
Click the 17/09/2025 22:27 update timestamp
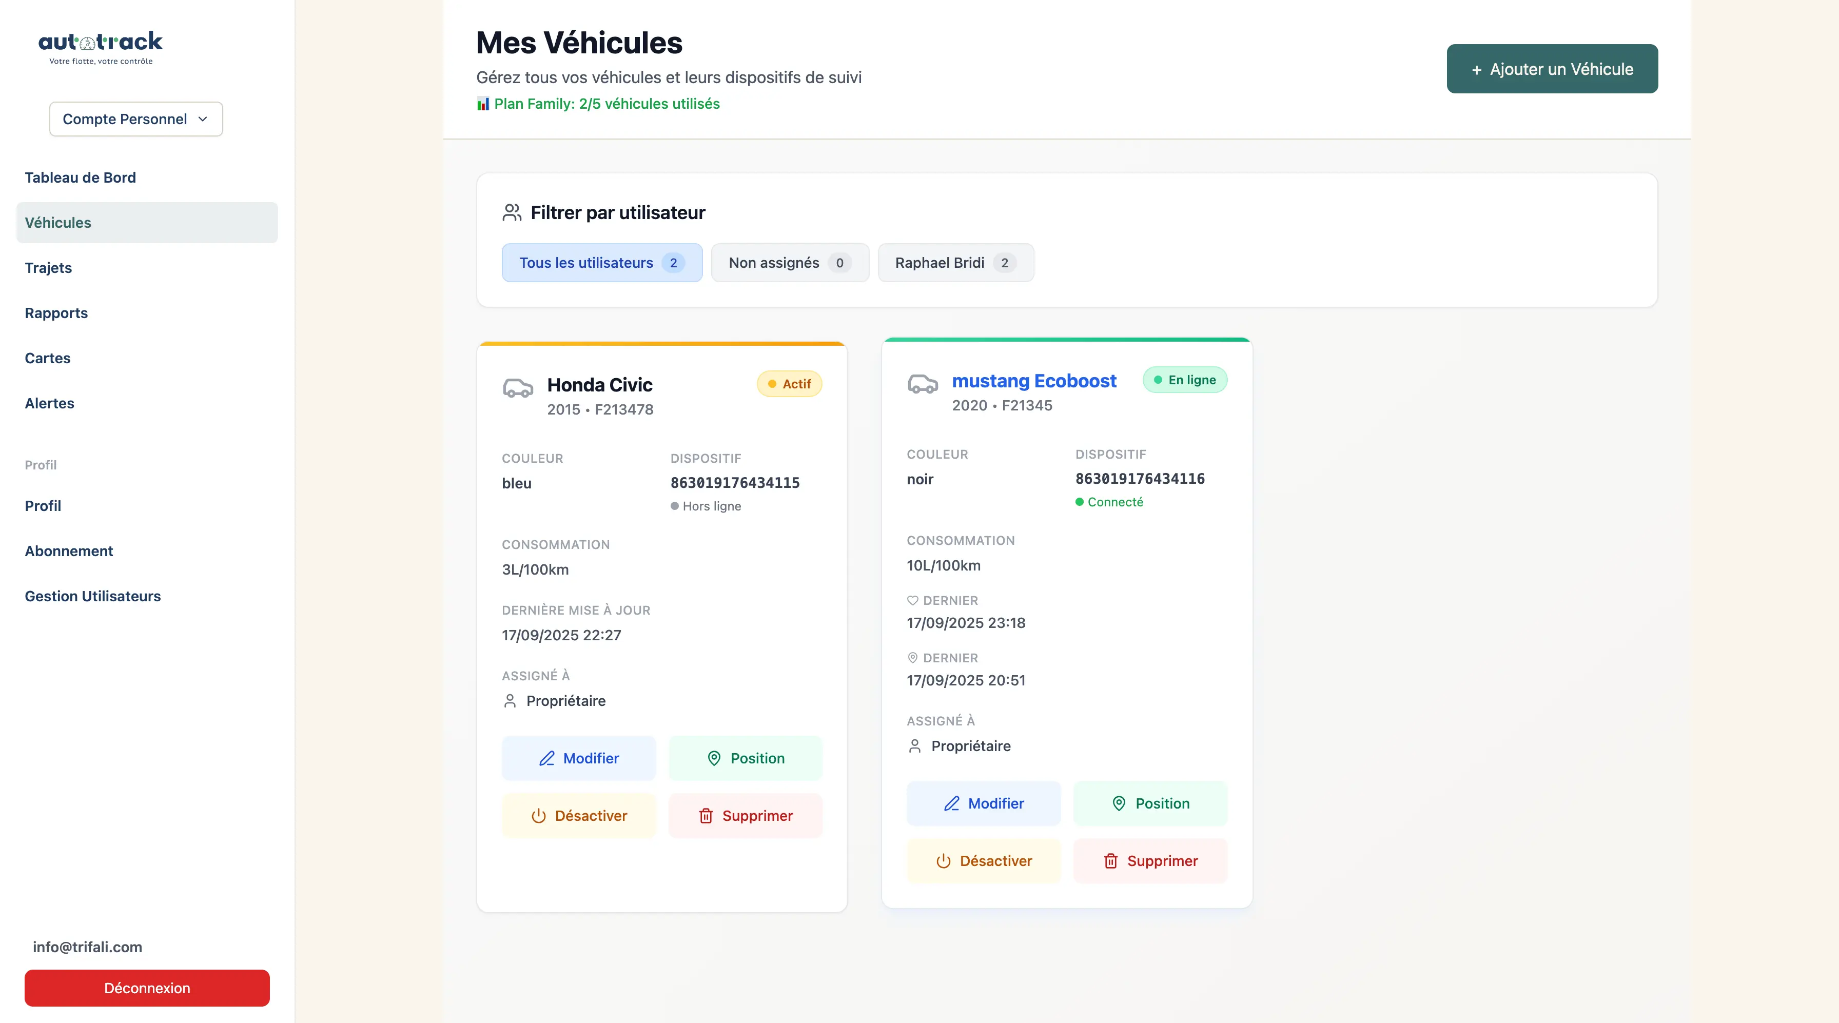click(x=561, y=635)
